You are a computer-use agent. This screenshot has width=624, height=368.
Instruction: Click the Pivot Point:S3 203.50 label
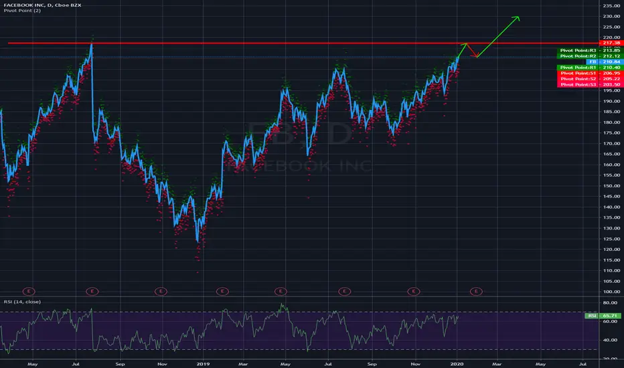(590, 84)
